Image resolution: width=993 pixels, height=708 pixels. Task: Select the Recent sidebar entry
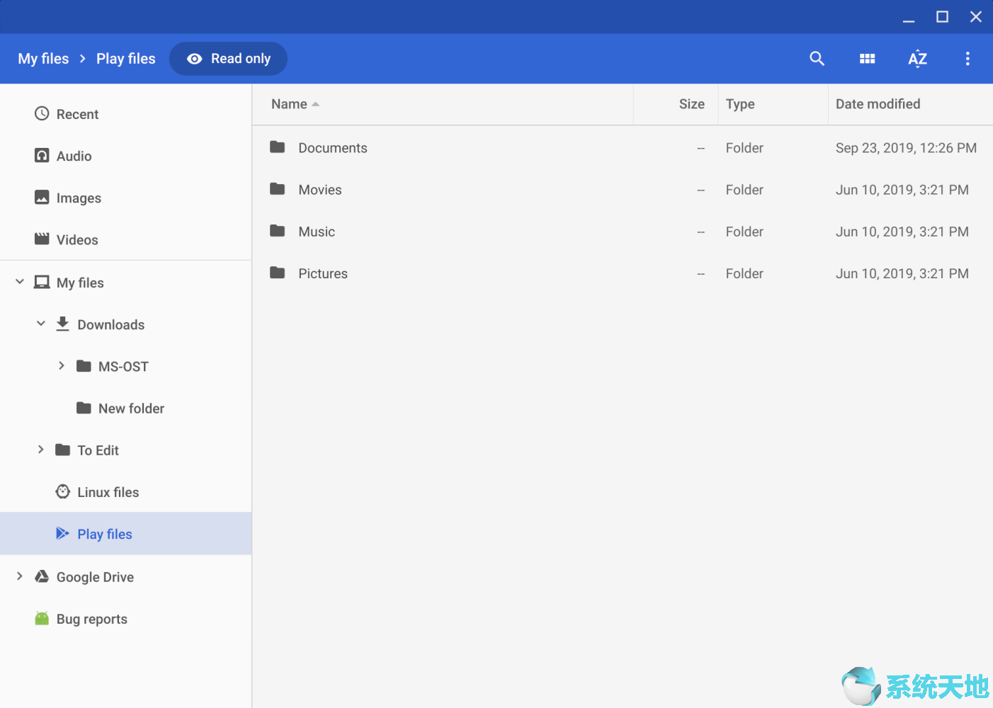tap(126, 114)
